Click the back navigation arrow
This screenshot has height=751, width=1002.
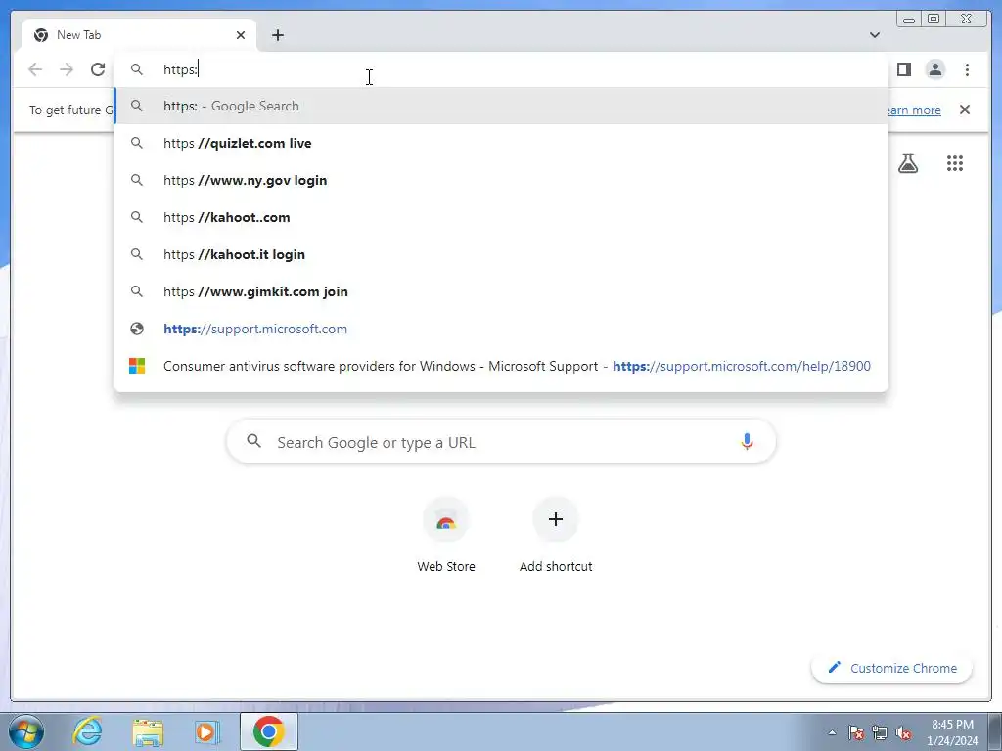pos(35,69)
